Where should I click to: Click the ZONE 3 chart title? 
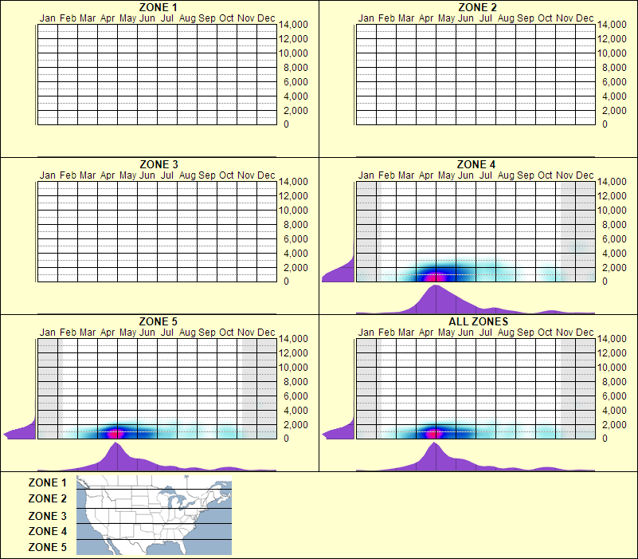(159, 165)
